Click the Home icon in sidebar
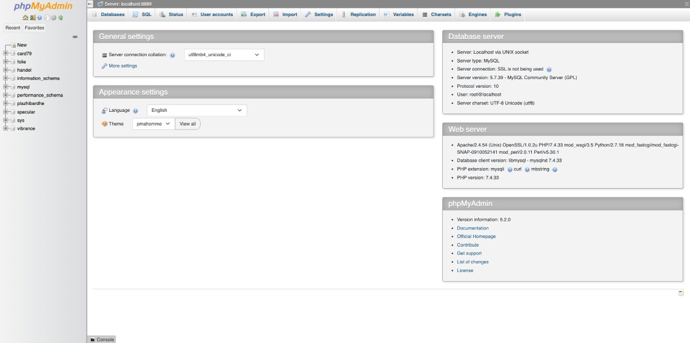The image size is (690, 343). (25, 18)
